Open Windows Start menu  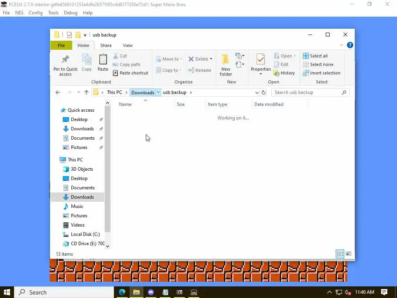(x=7, y=292)
